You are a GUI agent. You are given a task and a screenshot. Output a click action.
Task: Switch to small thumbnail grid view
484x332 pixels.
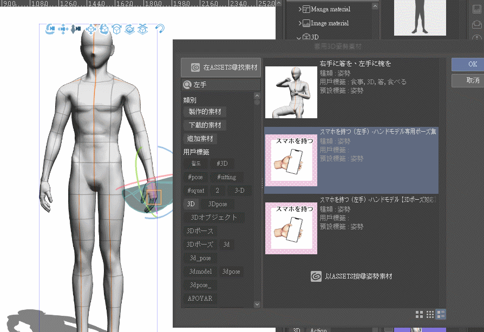point(430,314)
